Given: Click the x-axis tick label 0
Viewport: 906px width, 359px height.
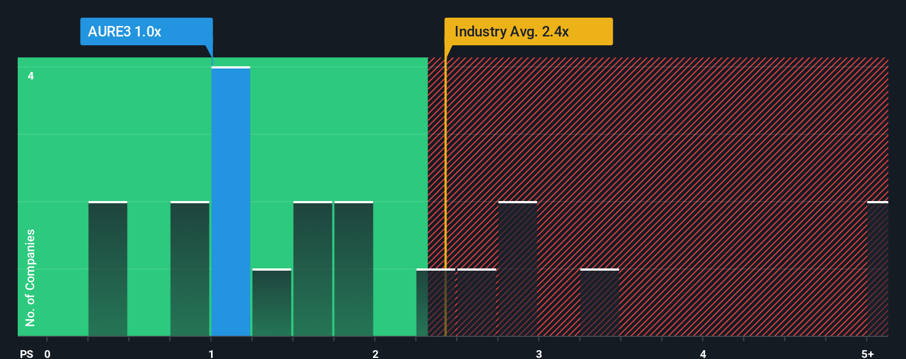Looking at the screenshot, I should point(48,354).
